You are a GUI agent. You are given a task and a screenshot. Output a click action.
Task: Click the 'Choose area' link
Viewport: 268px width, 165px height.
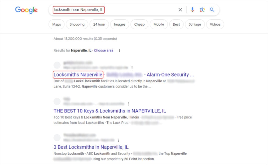pyautogui.click(x=104, y=50)
